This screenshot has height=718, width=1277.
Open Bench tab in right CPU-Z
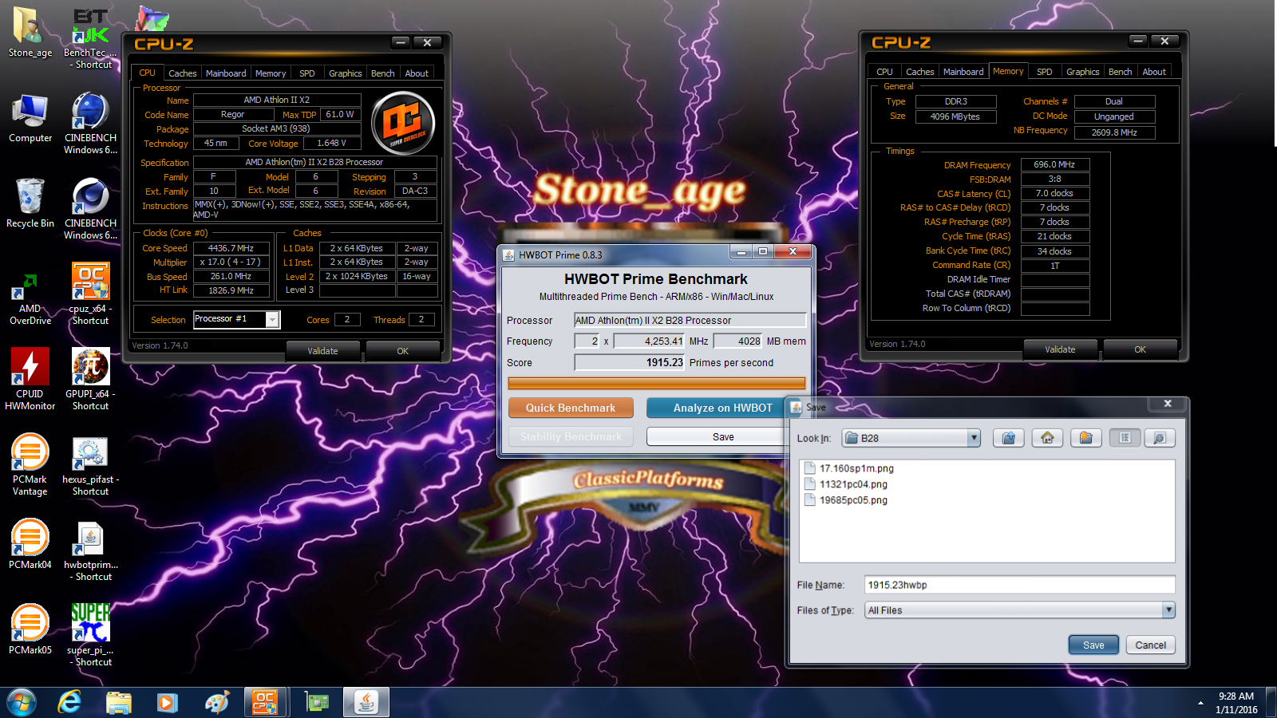pos(1121,72)
